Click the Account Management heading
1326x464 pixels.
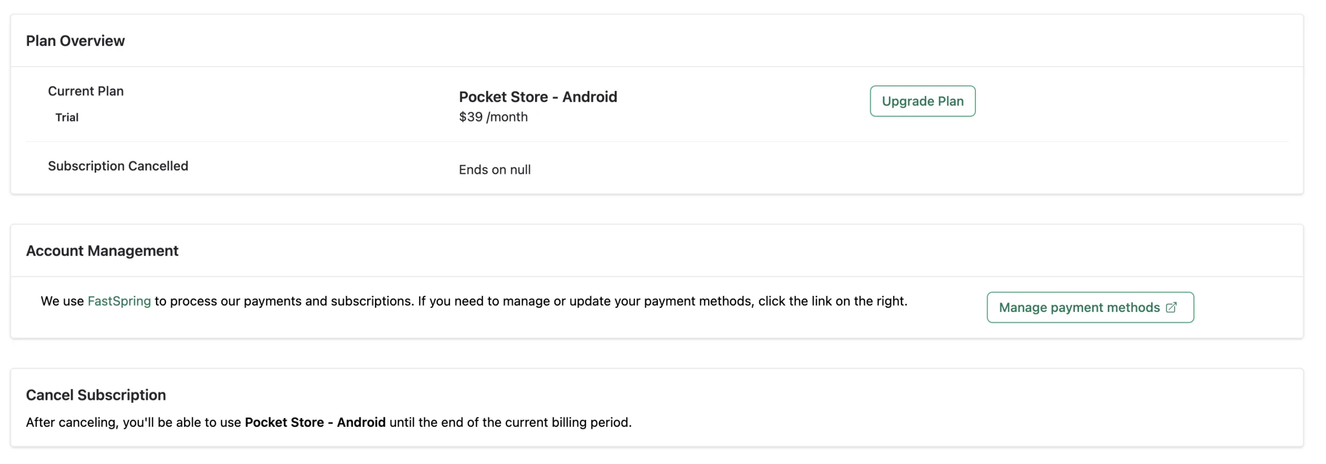point(102,251)
